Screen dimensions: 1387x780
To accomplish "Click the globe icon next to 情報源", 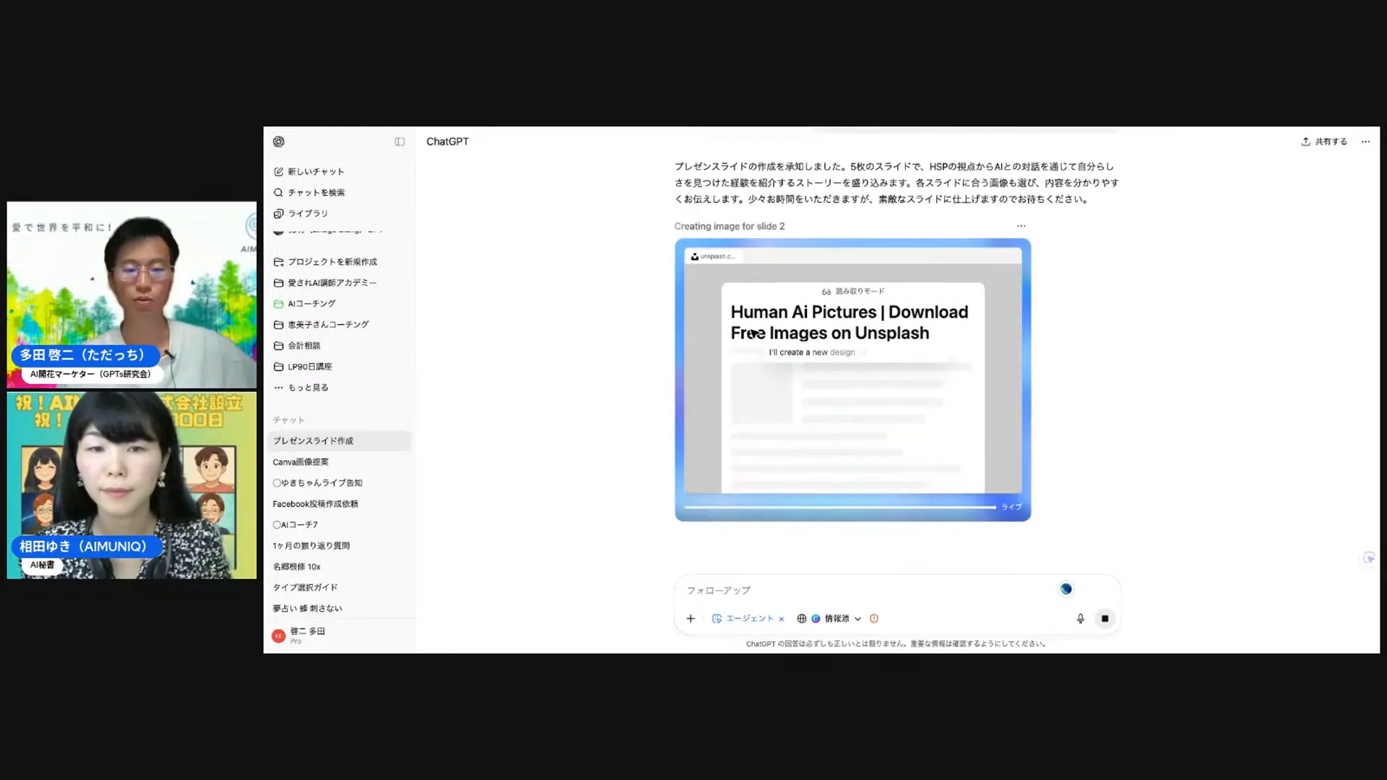I will [801, 618].
